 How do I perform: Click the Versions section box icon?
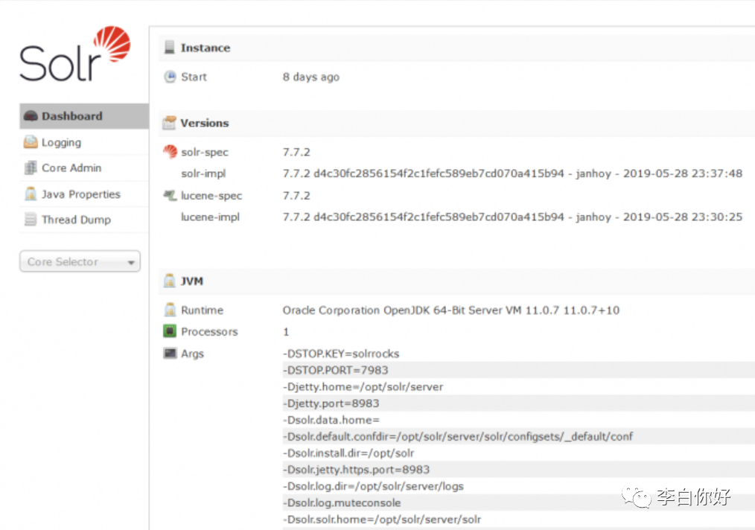coord(170,123)
